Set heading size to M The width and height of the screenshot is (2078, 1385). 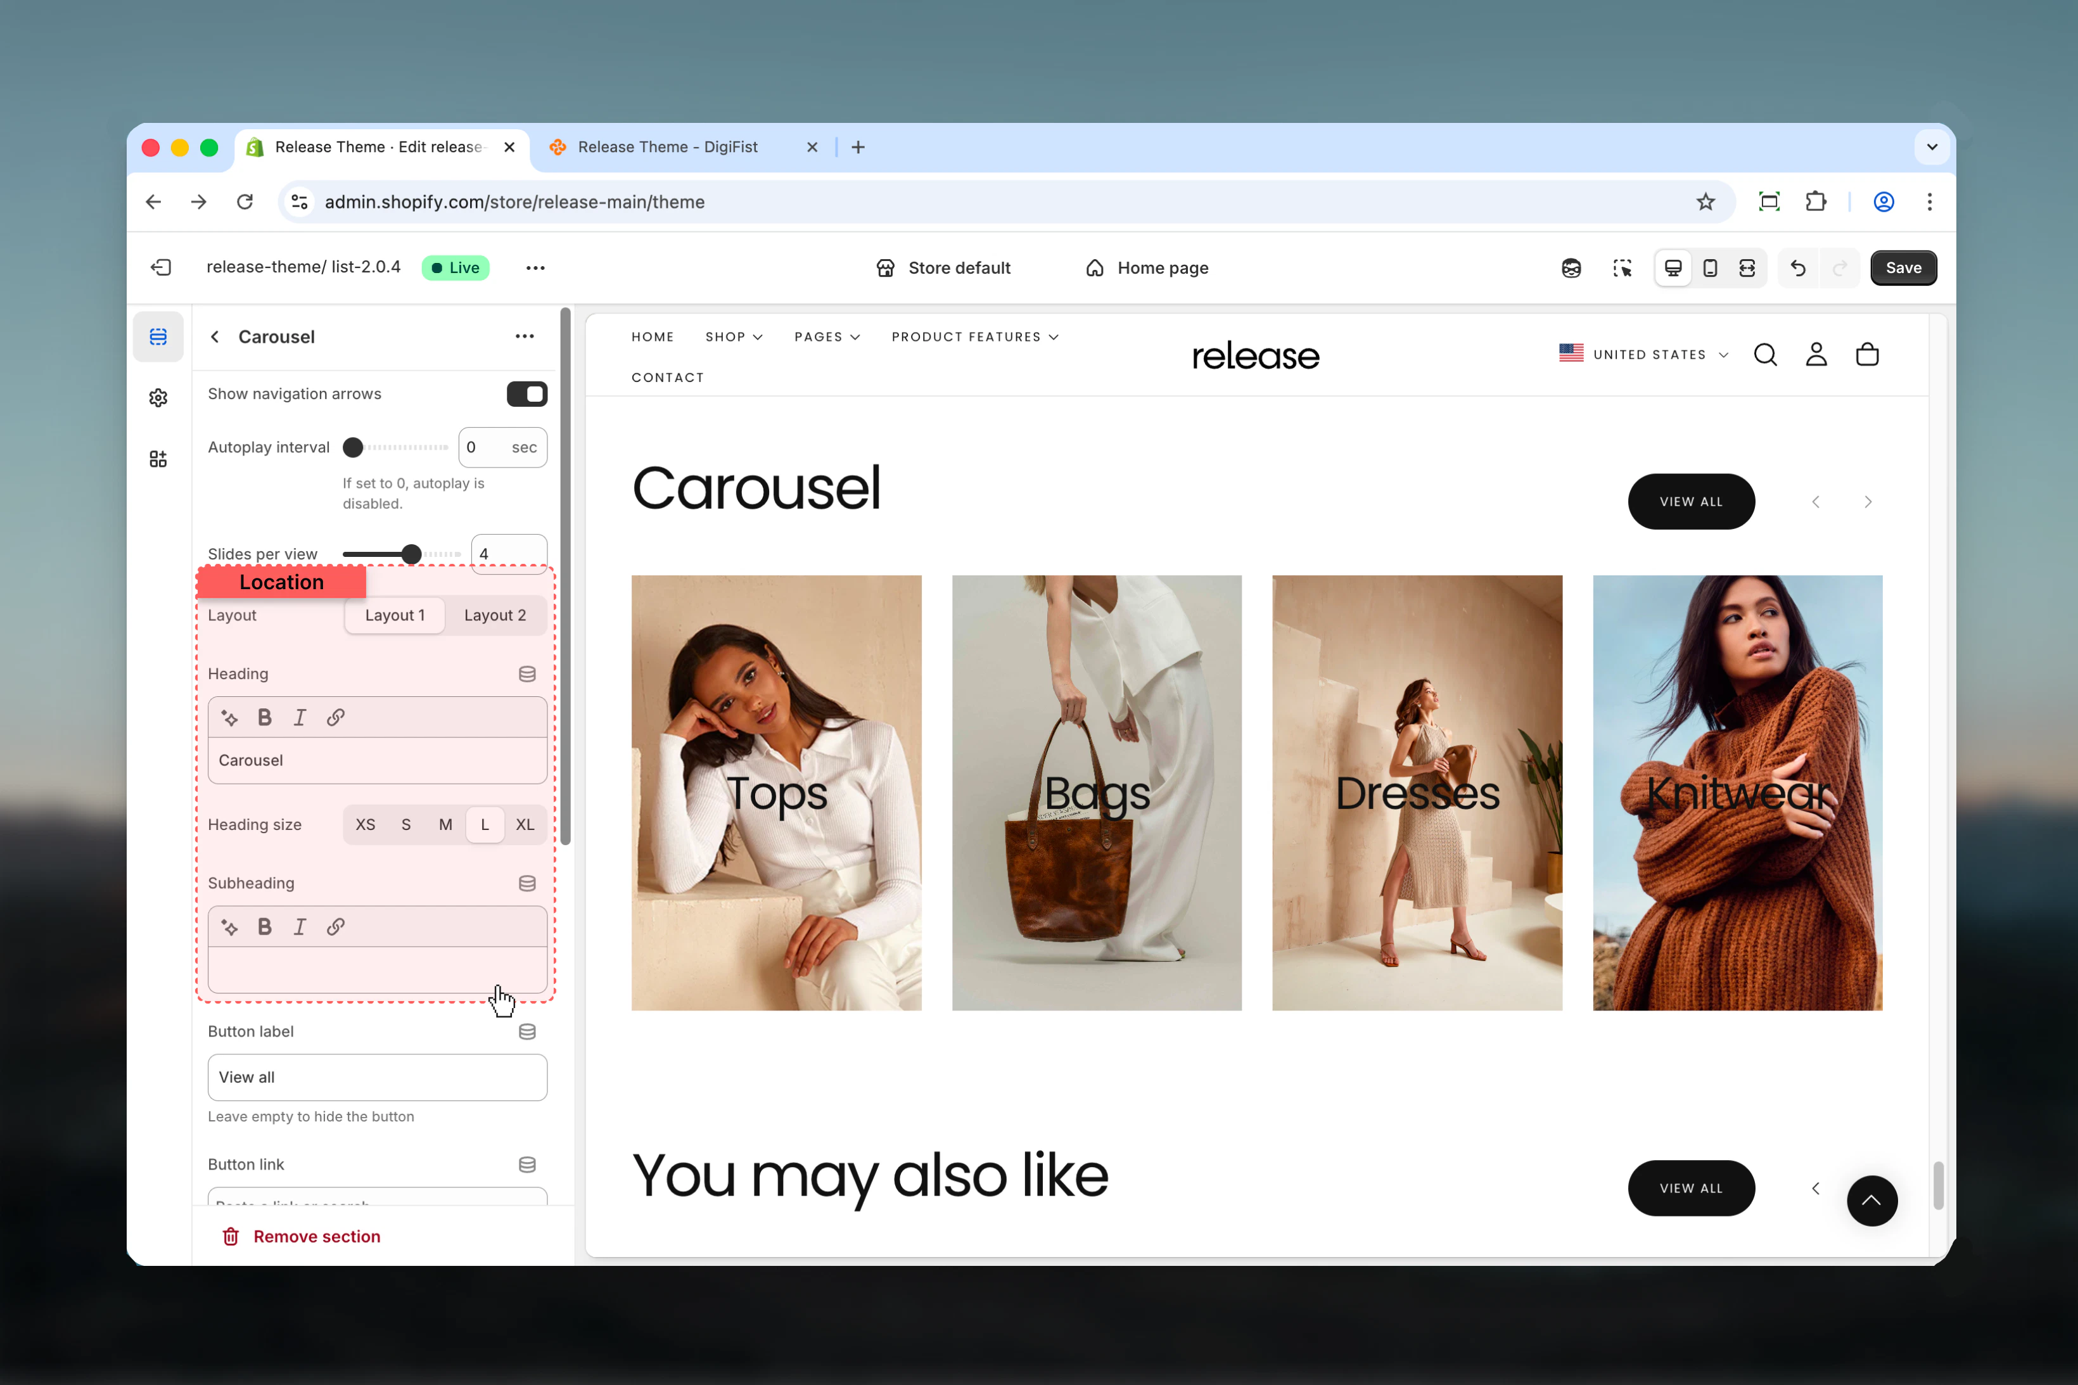(445, 824)
